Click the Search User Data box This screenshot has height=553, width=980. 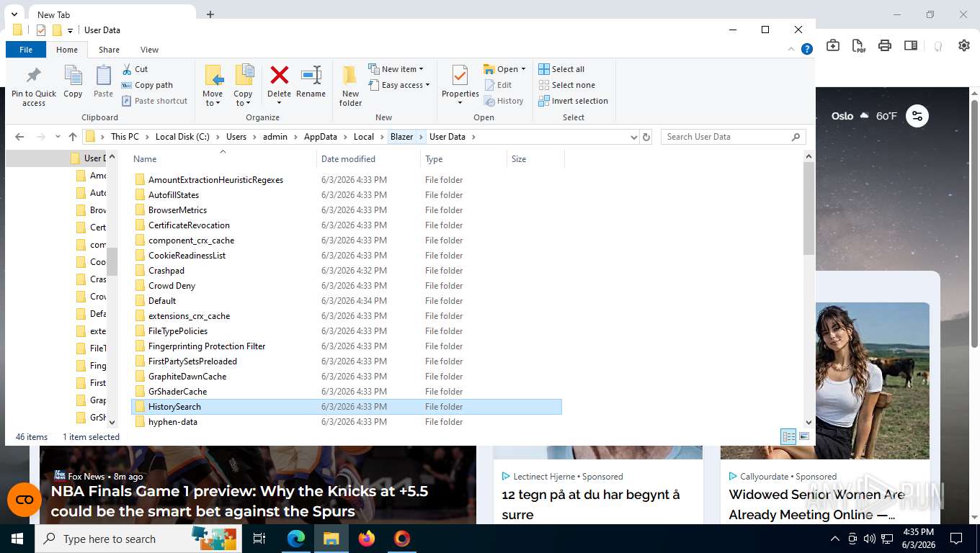pyautogui.click(x=733, y=137)
